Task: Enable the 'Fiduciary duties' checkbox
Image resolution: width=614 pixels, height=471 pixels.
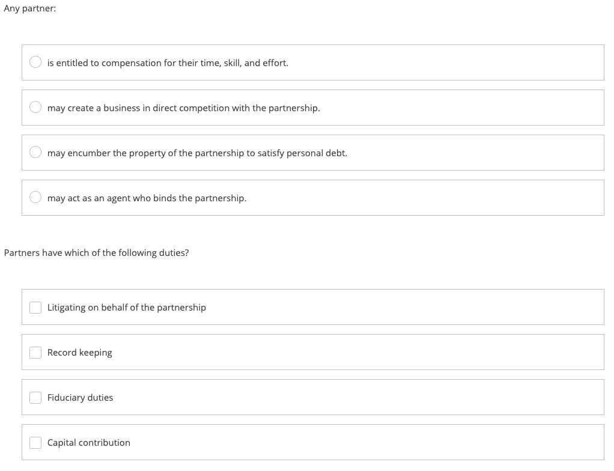Action: (x=36, y=397)
